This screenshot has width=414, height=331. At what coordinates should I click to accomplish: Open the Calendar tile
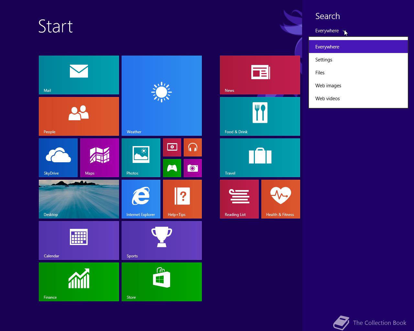pos(79,240)
